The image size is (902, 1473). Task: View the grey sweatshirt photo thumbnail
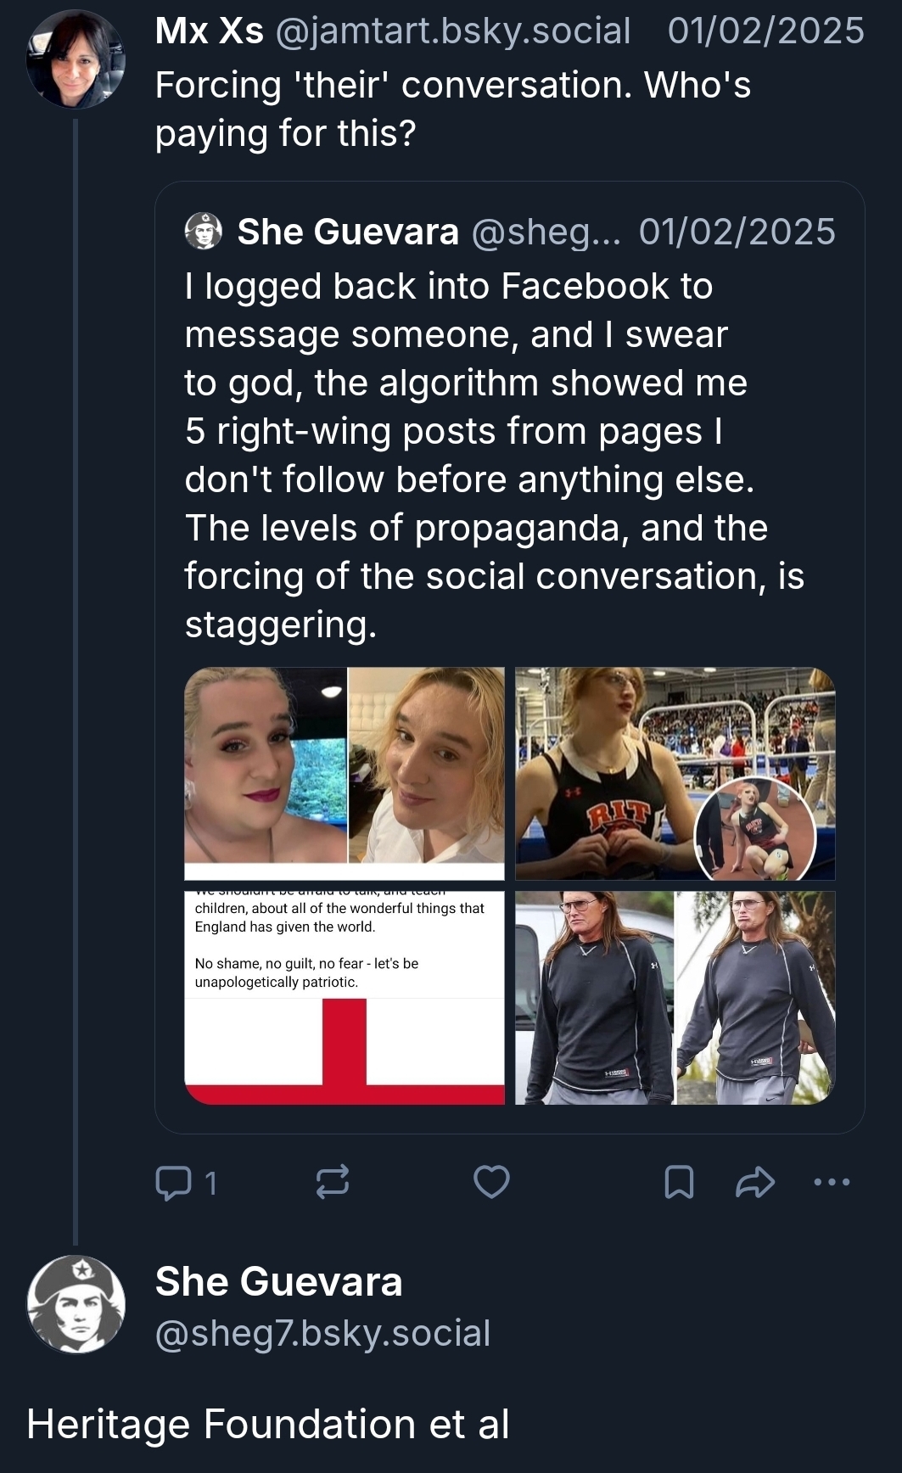(675, 998)
